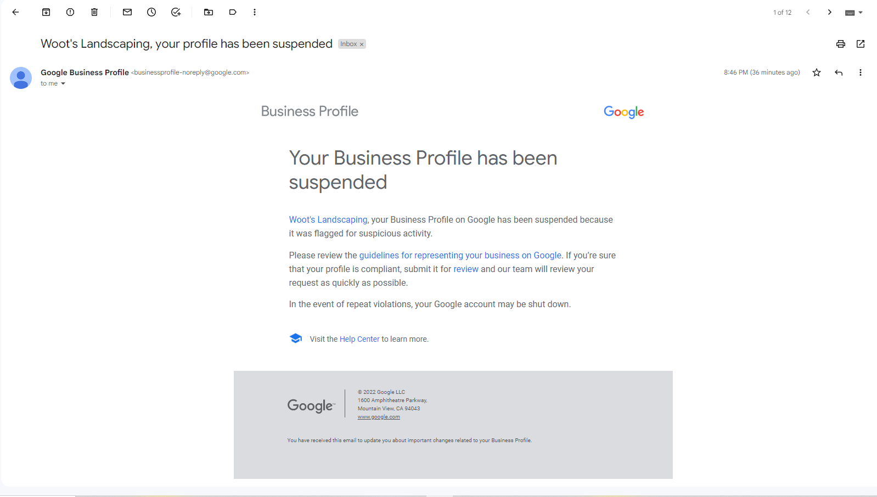
Task: Report the email as spam
Action: click(x=70, y=12)
